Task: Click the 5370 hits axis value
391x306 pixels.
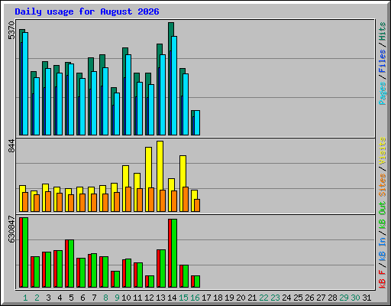Action: (11, 31)
